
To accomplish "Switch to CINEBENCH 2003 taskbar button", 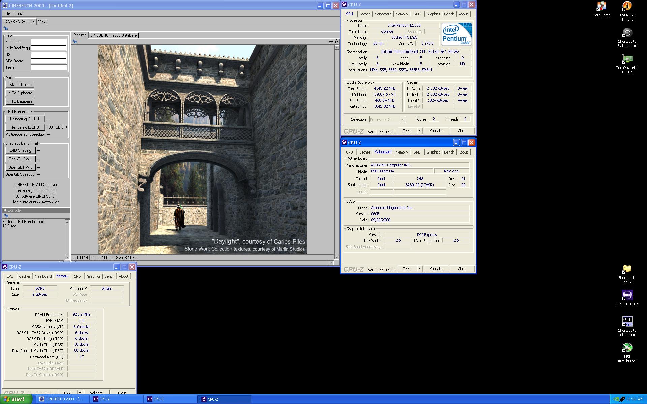I will click(x=63, y=399).
